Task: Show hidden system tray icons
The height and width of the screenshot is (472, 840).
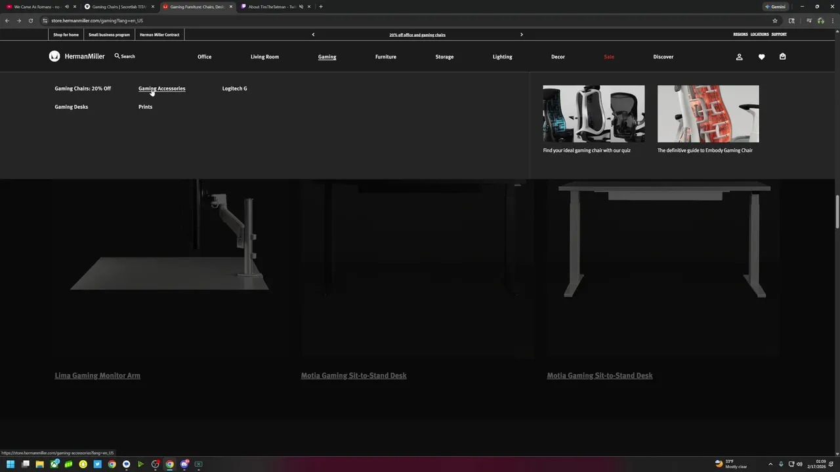Action: click(770, 464)
